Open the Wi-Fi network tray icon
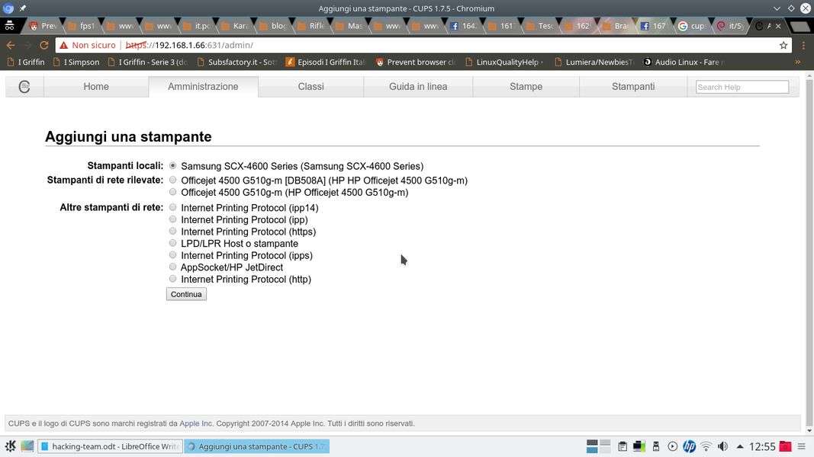This screenshot has width=814, height=457. (x=706, y=446)
